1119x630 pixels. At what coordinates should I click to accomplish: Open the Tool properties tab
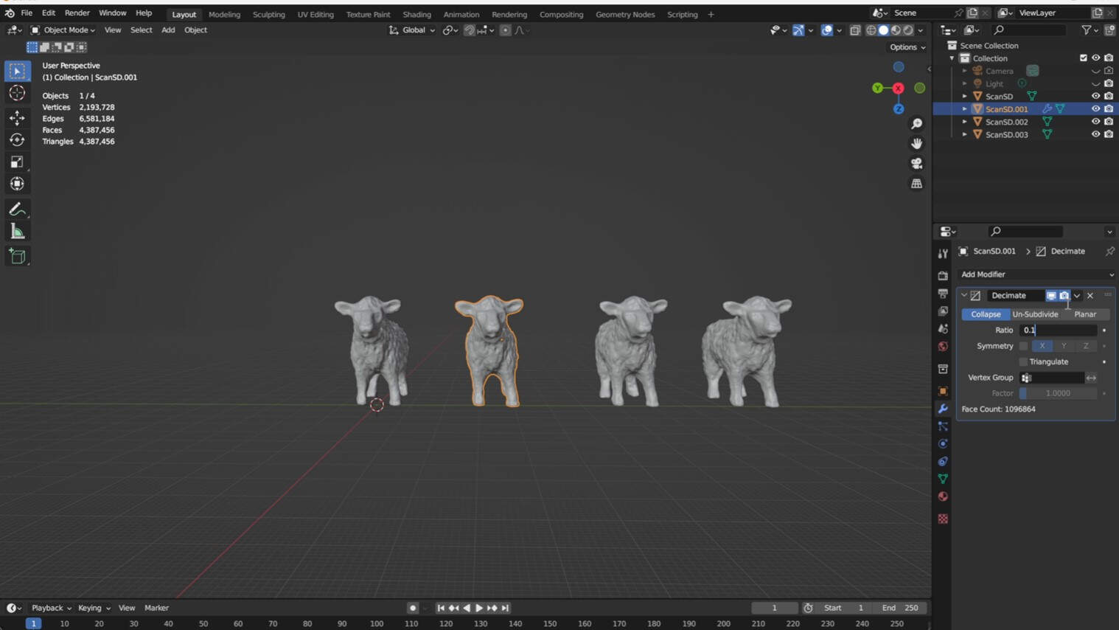[x=943, y=254]
